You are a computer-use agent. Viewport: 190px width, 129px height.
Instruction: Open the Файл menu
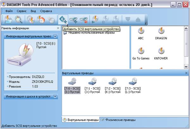pyautogui.click(x=9, y=11)
